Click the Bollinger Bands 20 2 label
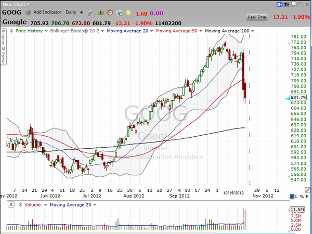The height and width of the screenshot is (234, 312). (x=74, y=31)
